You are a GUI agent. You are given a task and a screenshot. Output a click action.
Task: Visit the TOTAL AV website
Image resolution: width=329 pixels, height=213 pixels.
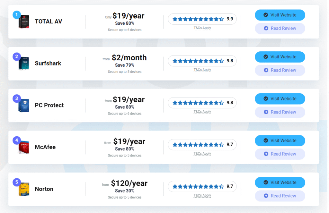[x=280, y=15]
